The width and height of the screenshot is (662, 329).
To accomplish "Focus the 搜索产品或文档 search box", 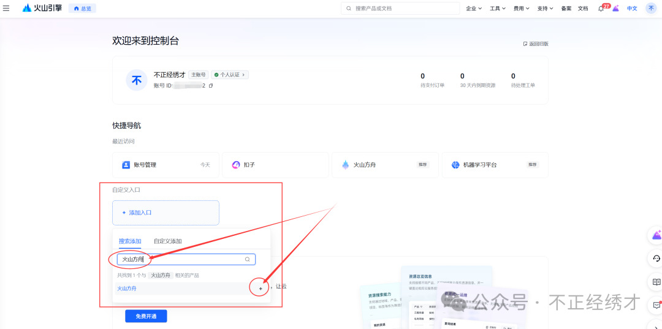I will [x=400, y=9].
